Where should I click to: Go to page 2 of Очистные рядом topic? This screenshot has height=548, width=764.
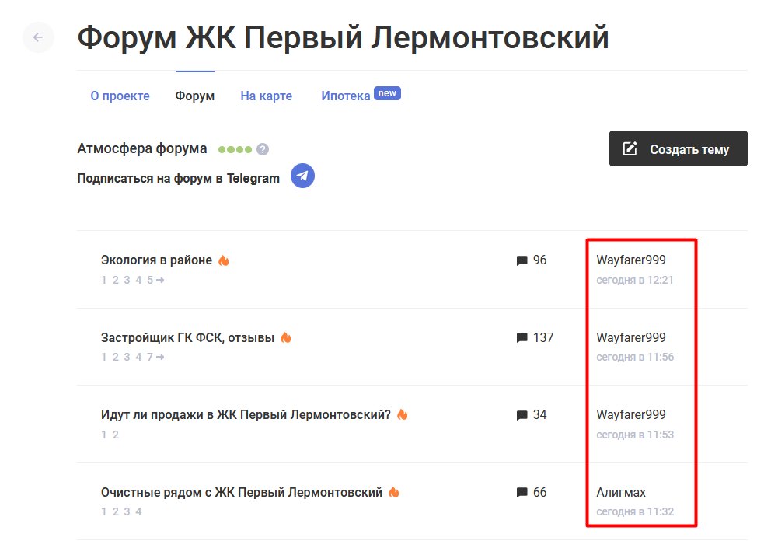click(x=116, y=511)
